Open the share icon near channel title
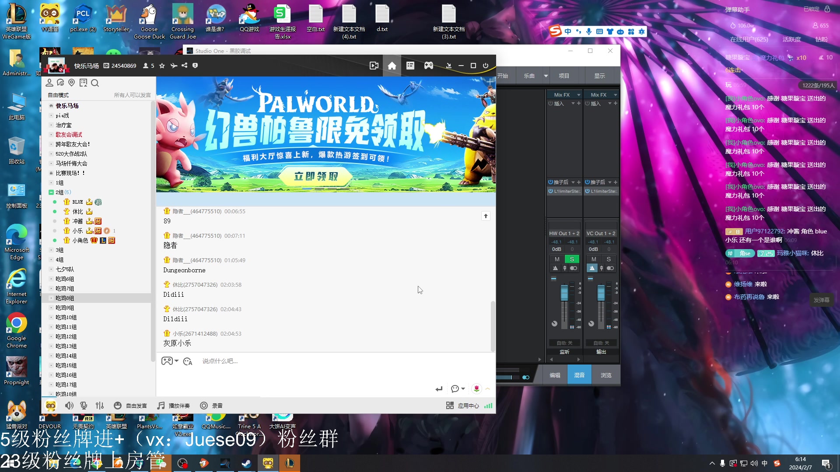The width and height of the screenshot is (840, 472). click(x=184, y=66)
